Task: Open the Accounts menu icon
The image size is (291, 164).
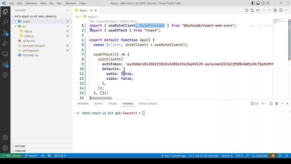Action: (x=5, y=138)
